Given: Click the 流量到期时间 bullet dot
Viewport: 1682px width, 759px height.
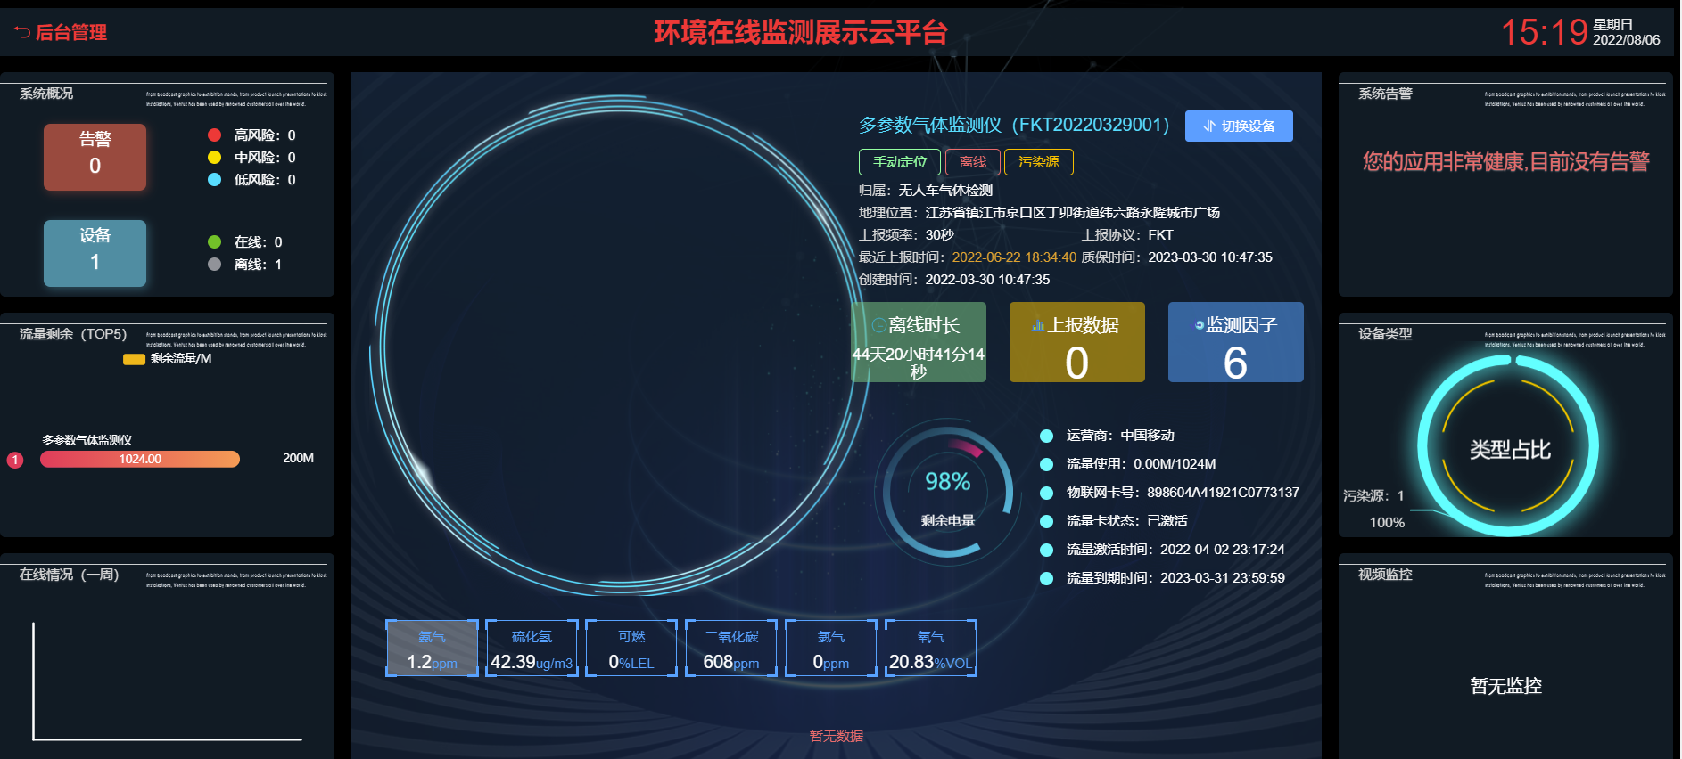Looking at the screenshot, I should click(1047, 578).
